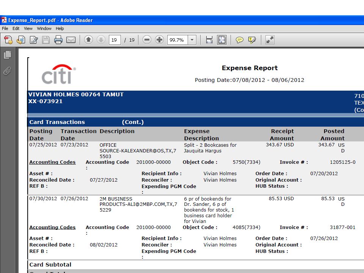Click the bookends expense description text
The height and width of the screenshot is (273, 364).
click(209, 210)
